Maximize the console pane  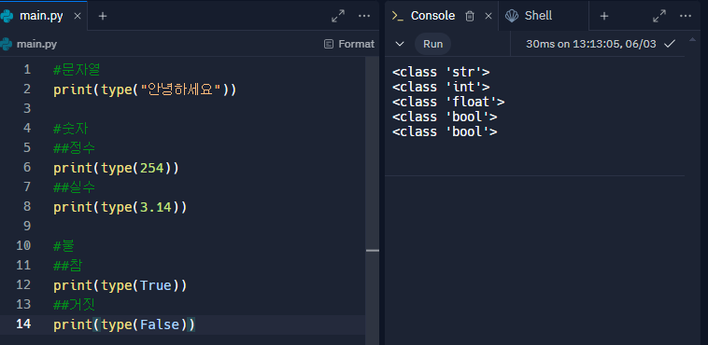tap(659, 16)
